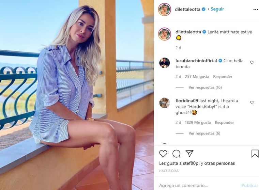Screen dimensions: 259x190
Task: Like floridina09's comment heart
Action: pos(252,102)
